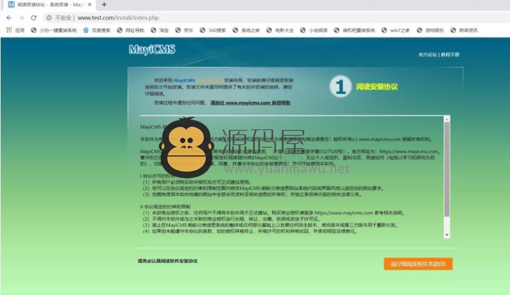
Task: Click the browser Forward arrow
Action: (x=21, y=17)
